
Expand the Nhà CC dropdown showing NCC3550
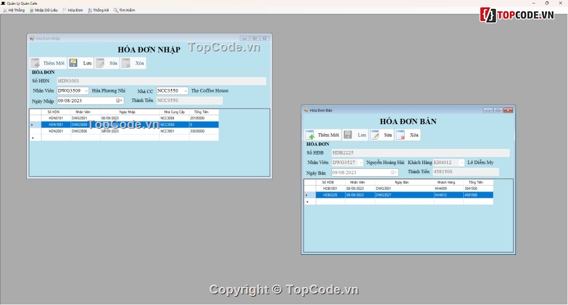coord(185,91)
